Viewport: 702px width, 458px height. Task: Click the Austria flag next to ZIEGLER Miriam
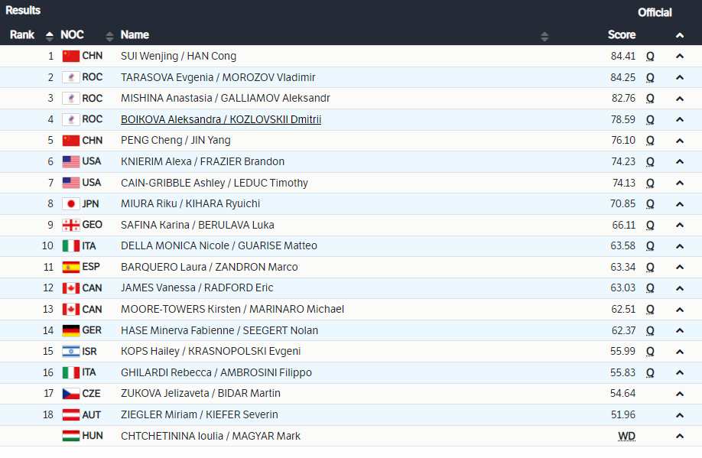pyautogui.click(x=70, y=414)
